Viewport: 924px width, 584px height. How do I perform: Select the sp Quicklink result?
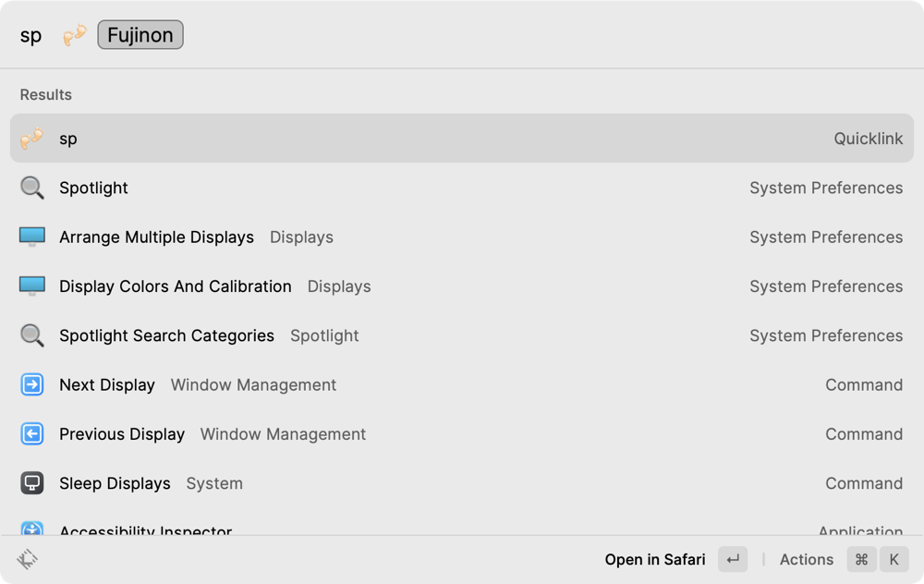[462, 139]
